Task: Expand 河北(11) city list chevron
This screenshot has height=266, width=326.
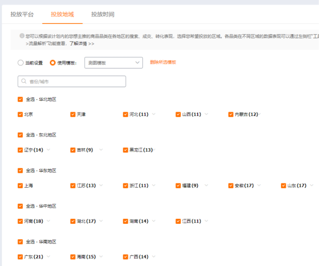Action: pyautogui.click(x=154, y=114)
